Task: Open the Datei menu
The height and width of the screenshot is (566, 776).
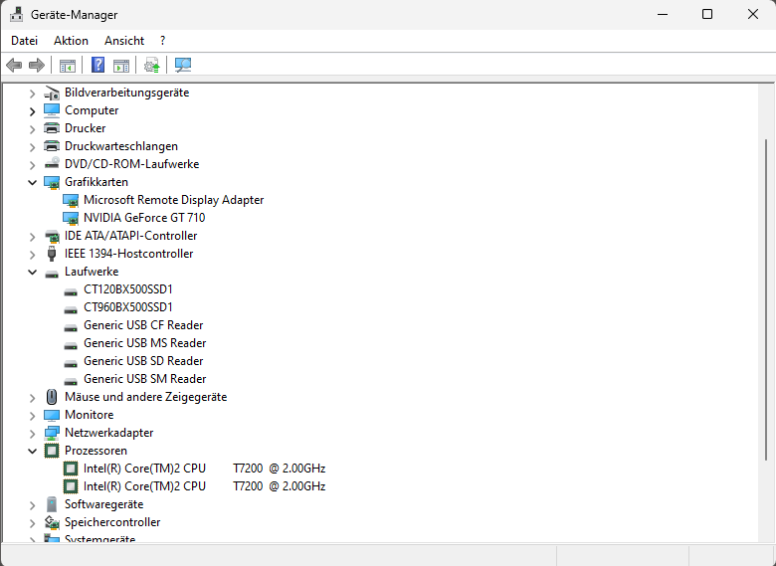Action: click(x=24, y=41)
